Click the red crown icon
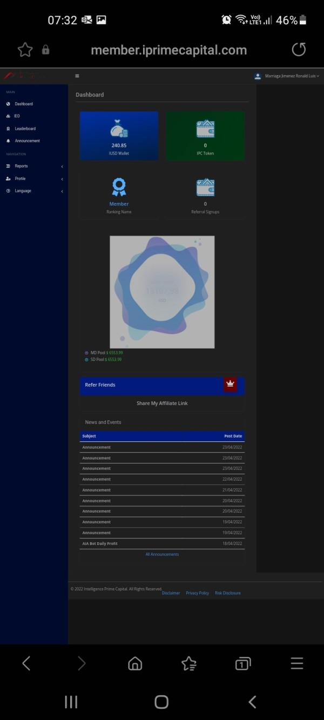 coord(231,384)
